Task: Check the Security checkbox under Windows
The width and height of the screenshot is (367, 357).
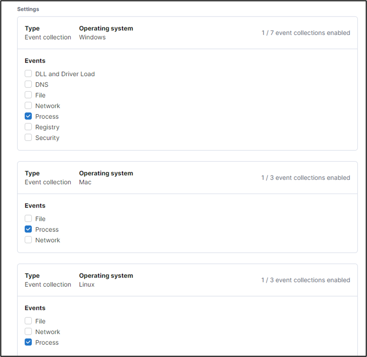Action: coord(28,137)
